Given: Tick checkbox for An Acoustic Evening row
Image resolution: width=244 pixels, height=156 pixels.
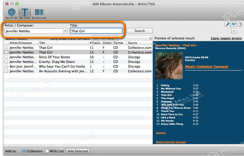Looking at the screenshot, I should pyautogui.click(x=6, y=71).
